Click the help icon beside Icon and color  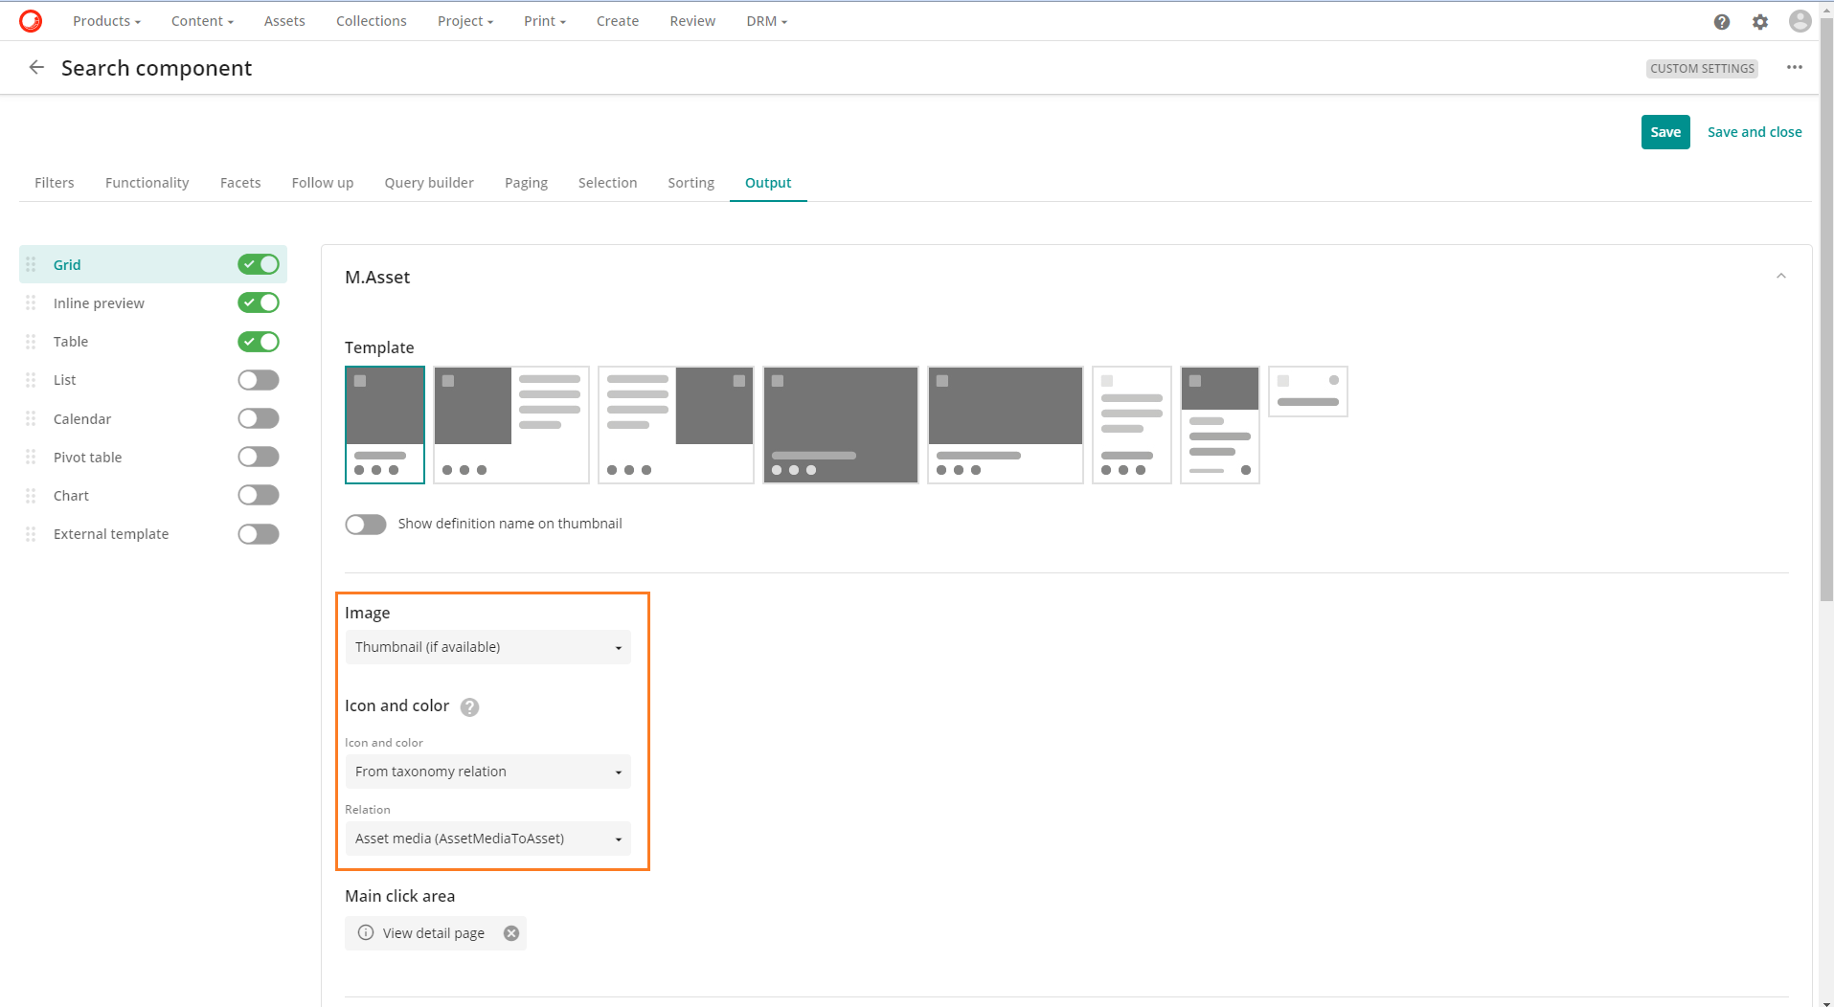(x=469, y=707)
